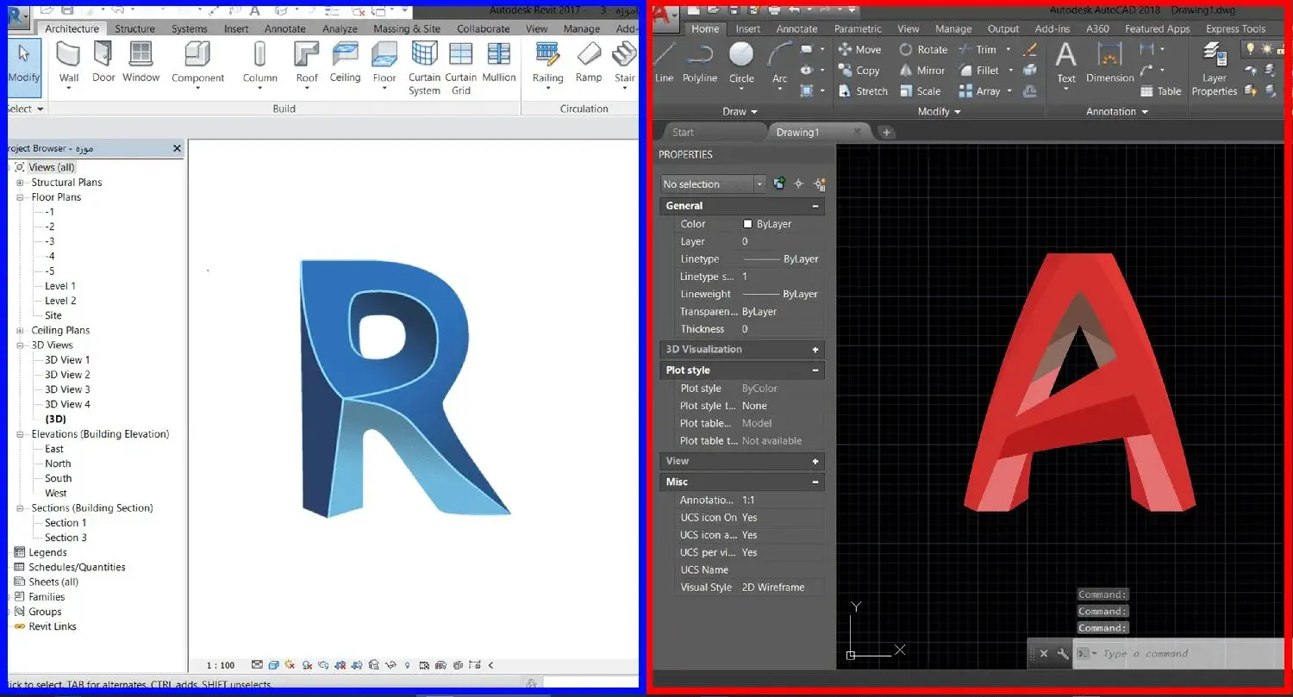1293x697 pixels.
Task: Select the Wall tool in Revit
Action: coord(69,62)
